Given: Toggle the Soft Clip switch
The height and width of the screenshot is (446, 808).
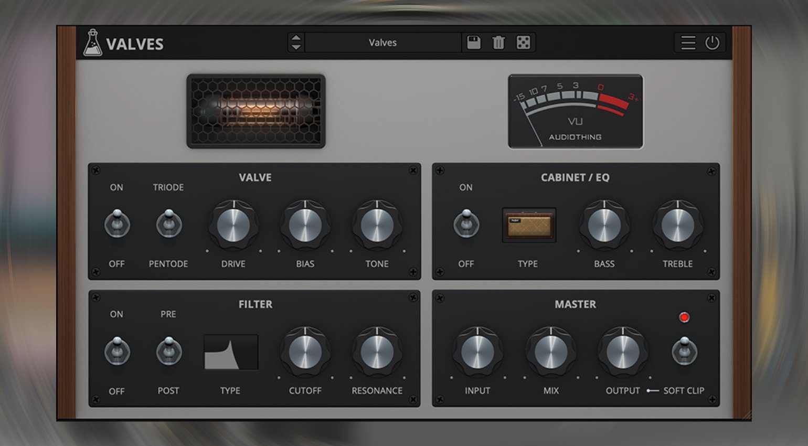Looking at the screenshot, I should pyautogui.click(x=684, y=352).
